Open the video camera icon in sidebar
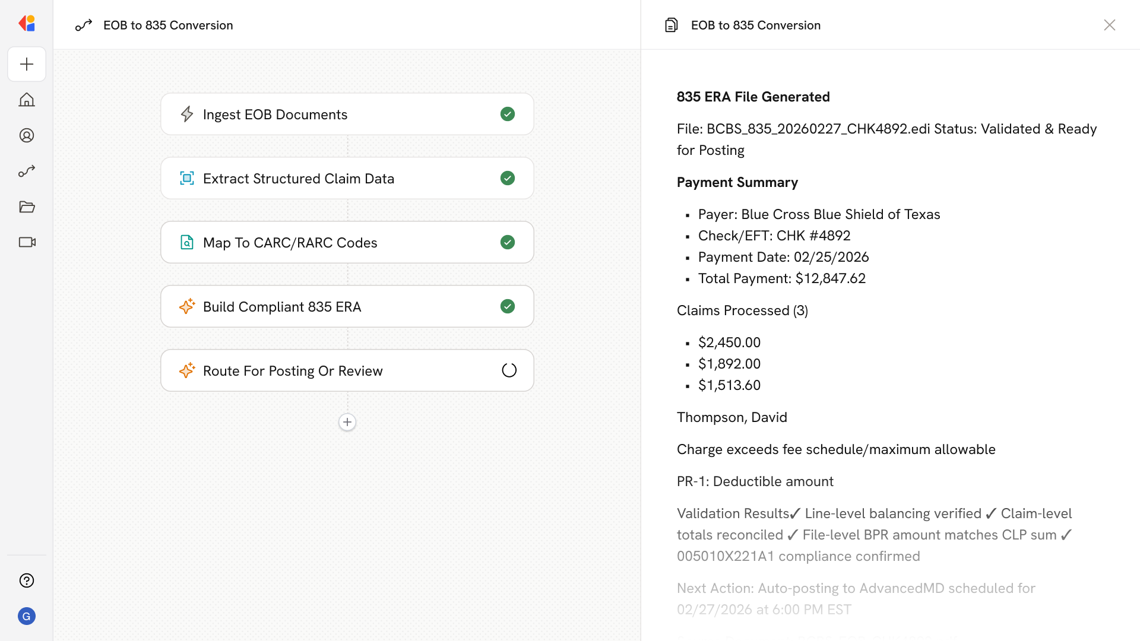The height and width of the screenshot is (641, 1140). tap(27, 242)
